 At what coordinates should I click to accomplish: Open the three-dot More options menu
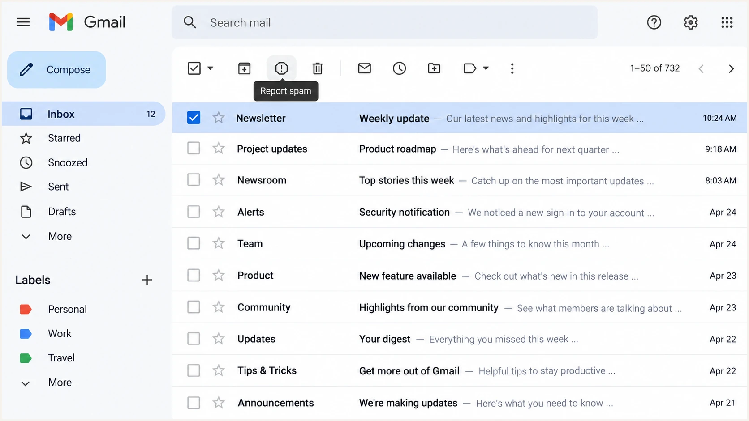[512, 68]
